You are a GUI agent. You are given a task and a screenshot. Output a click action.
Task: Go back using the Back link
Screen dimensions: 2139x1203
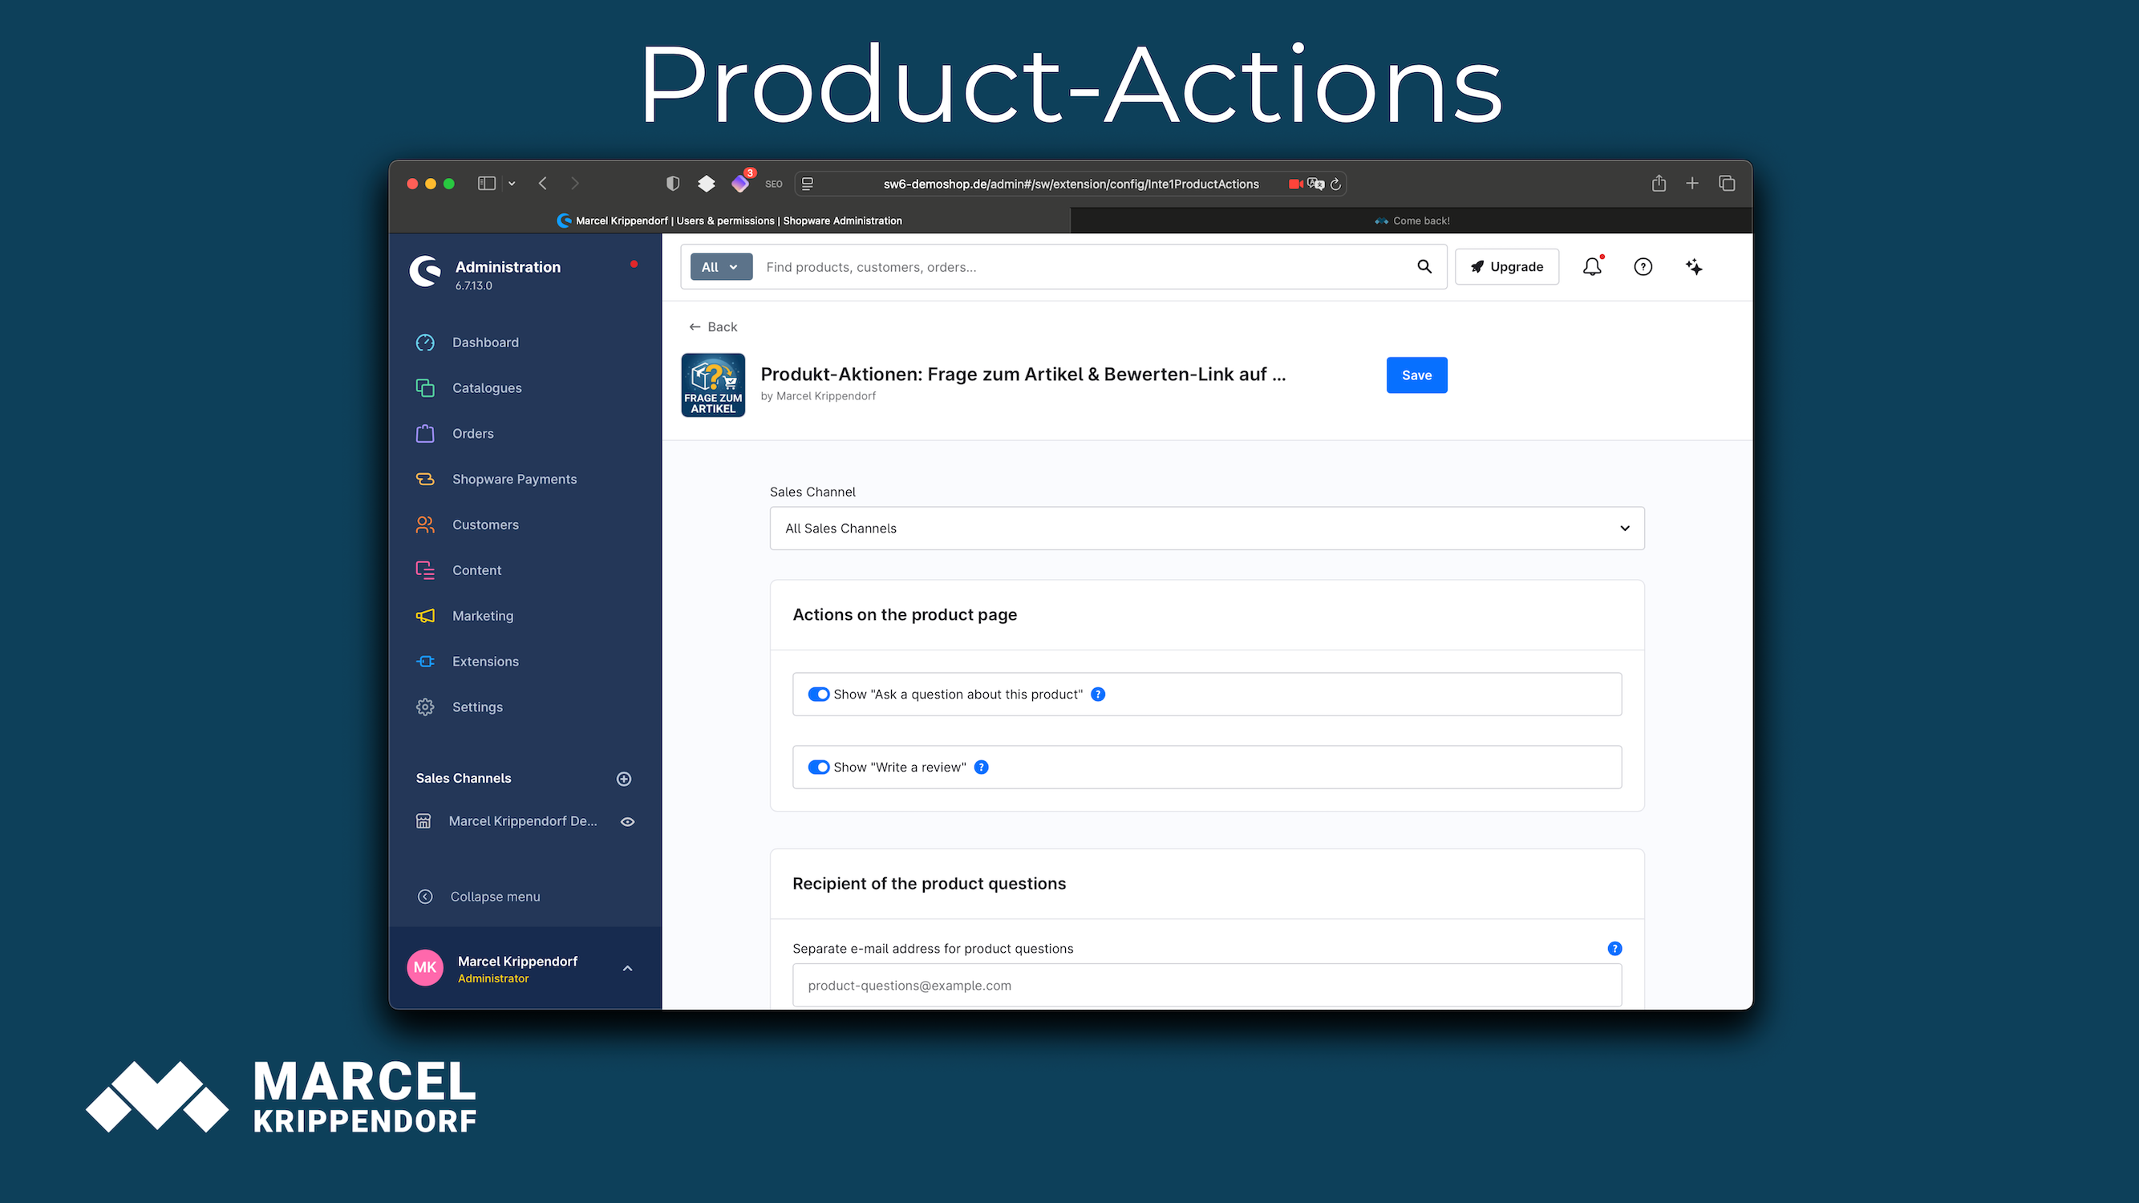[x=713, y=327]
